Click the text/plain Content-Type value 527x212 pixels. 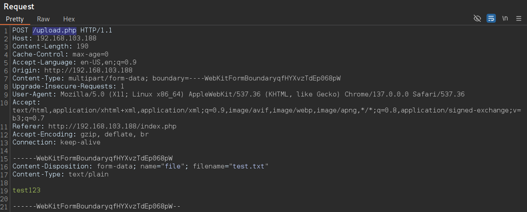89,174
